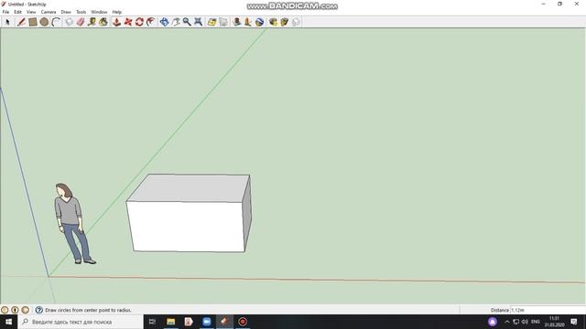The width and height of the screenshot is (586, 329).
Task: Click the Windows taskbar search box
Action: pyautogui.click(x=81, y=322)
